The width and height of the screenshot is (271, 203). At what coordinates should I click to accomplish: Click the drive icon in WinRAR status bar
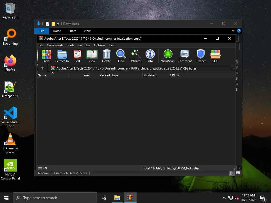pyautogui.click(x=40, y=168)
